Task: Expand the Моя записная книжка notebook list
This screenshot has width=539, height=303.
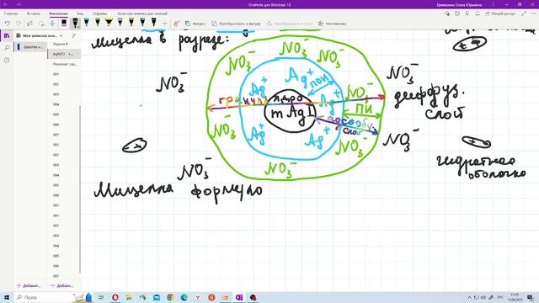Action: click(40, 35)
